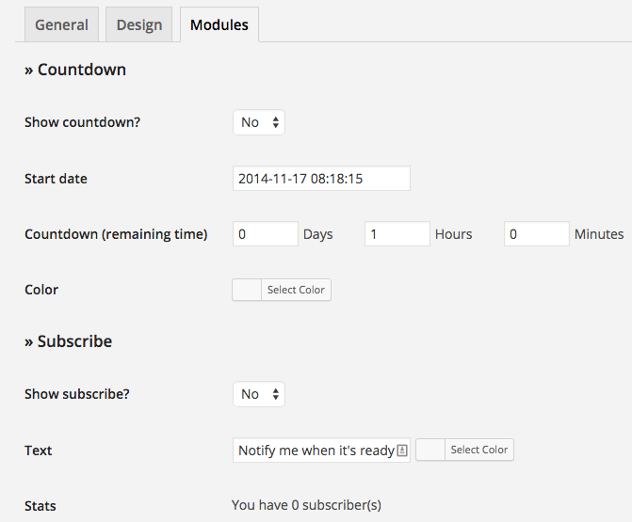Click the Show countdown dropdown arrows
The image size is (632, 522).
[x=276, y=122]
